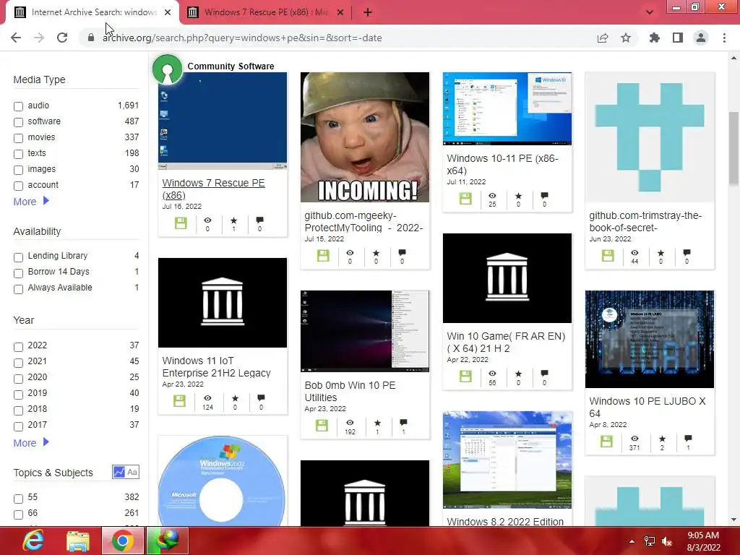740x555 pixels.
Task: Open the tab search chevron
Action: (650, 12)
